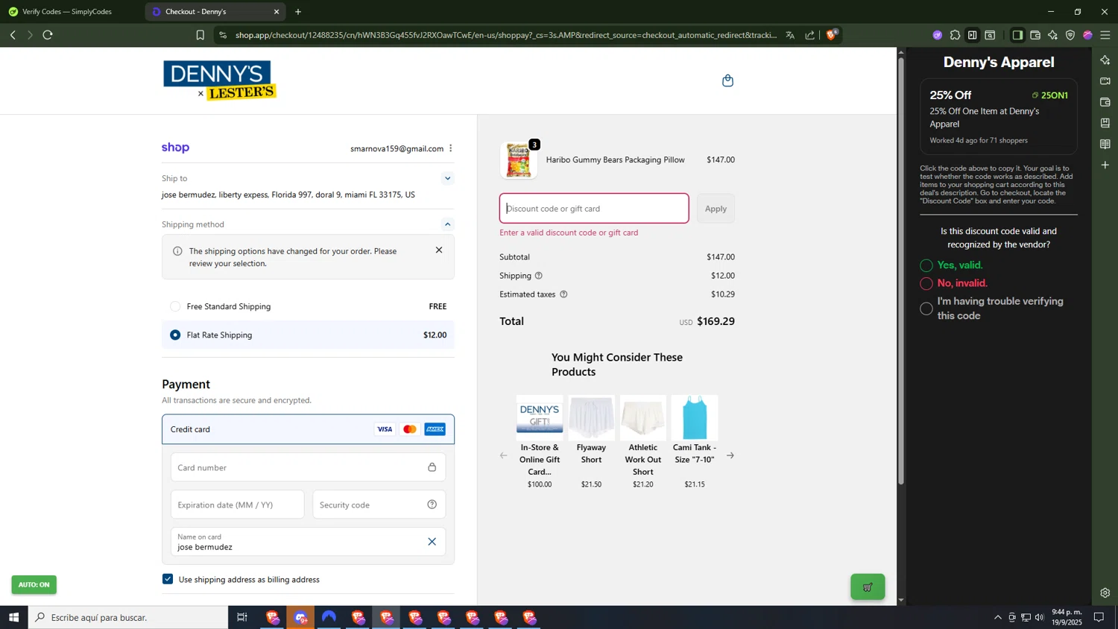Focus the discount code input field

pos(594,209)
